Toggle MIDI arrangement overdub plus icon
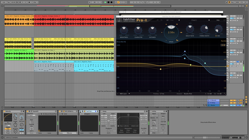The image size is (249, 140). coord(116,2)
